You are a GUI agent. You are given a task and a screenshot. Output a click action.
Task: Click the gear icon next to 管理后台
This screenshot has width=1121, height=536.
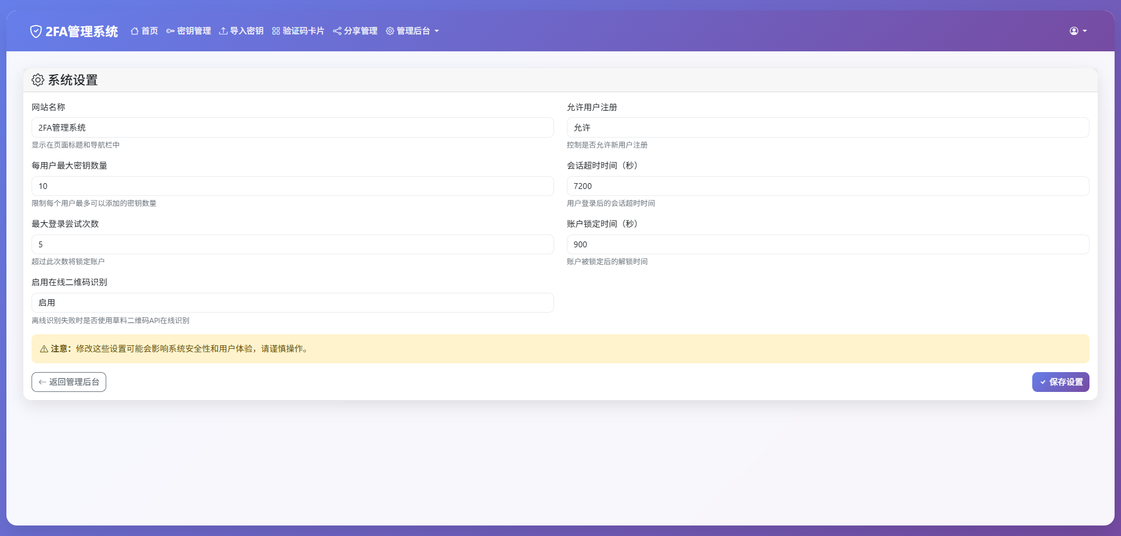click(x=390, y=31)
